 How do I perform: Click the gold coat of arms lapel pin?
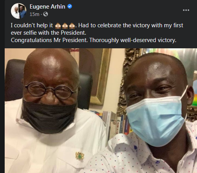pos(80,155)
